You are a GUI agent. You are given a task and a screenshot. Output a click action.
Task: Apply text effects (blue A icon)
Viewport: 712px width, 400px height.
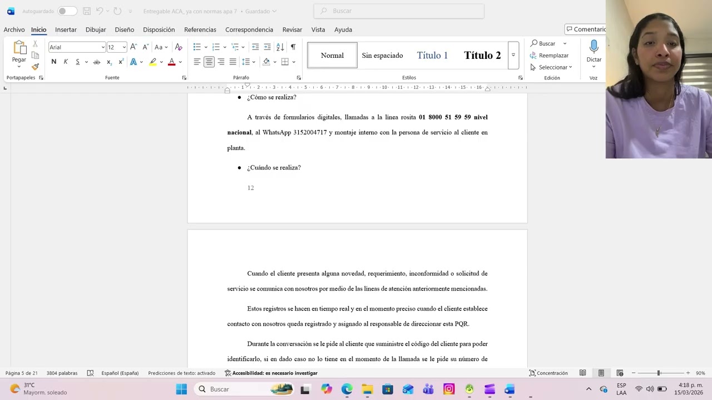pos(133,62)
